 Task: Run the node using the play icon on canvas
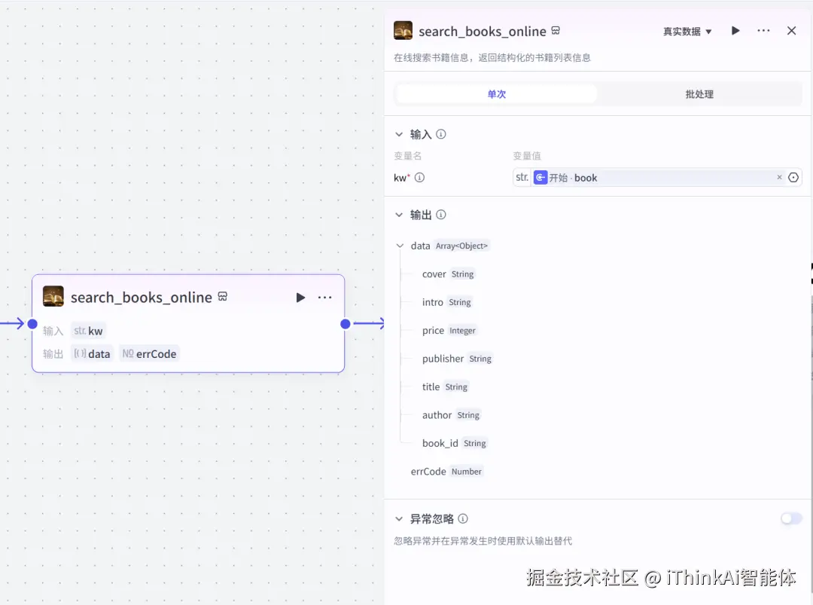click(x=300, y=297)
